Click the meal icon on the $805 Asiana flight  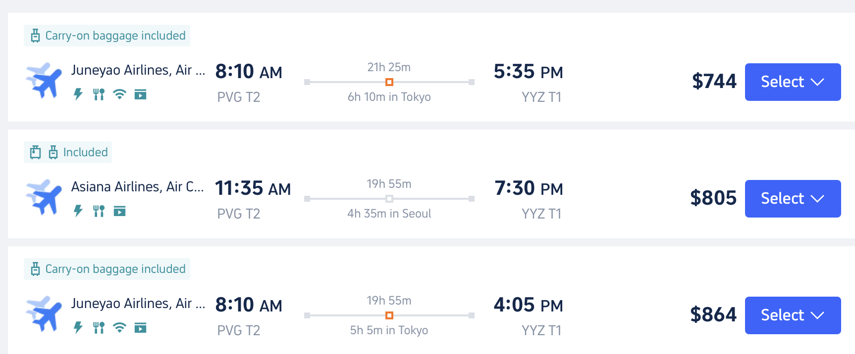[99, 211]
